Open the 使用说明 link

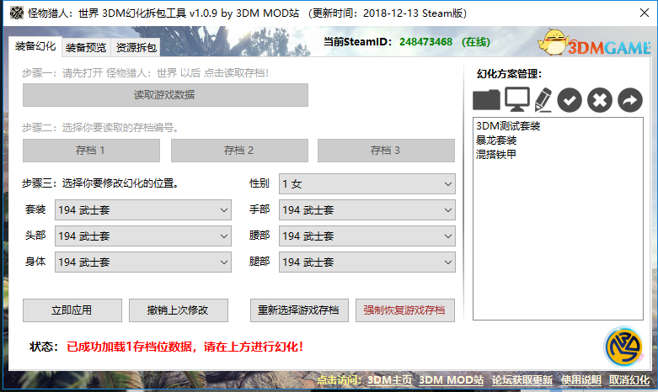[x=581, y=380]
